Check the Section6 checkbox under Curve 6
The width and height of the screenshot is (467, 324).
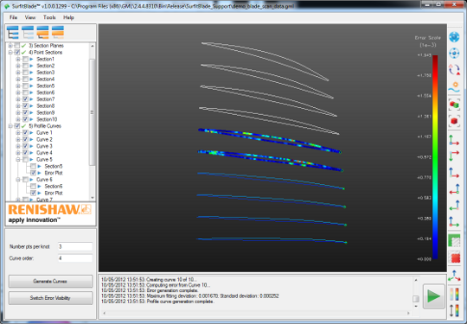click(34, 187)
